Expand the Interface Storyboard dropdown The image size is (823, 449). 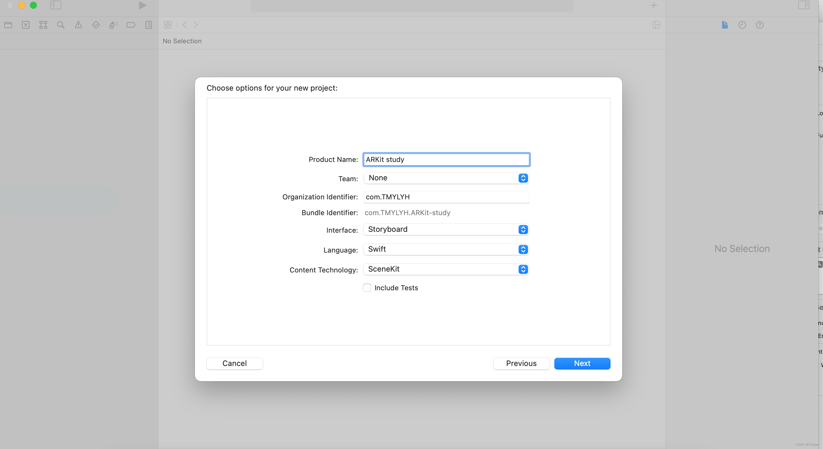(x=446, y=229)
